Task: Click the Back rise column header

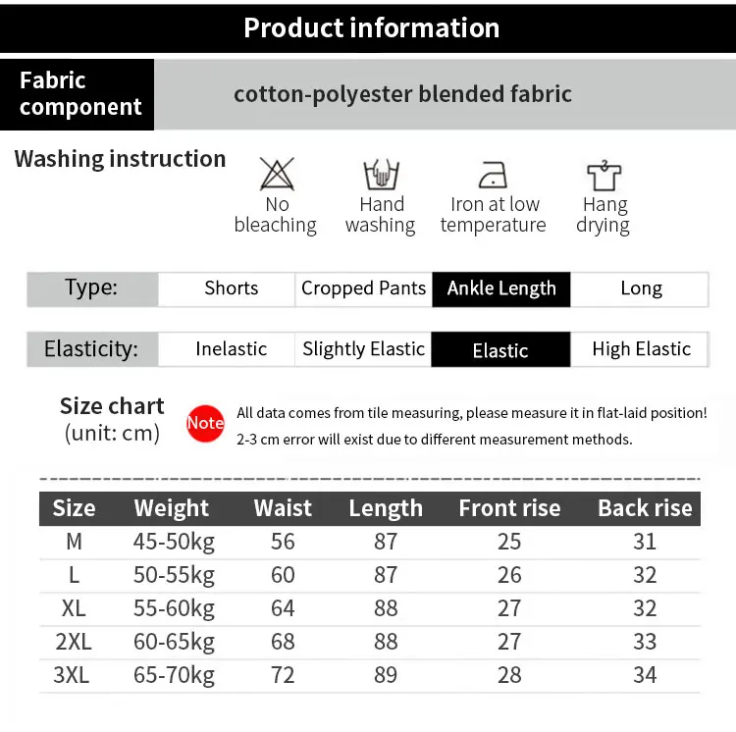Action: (x=645, y=508)
